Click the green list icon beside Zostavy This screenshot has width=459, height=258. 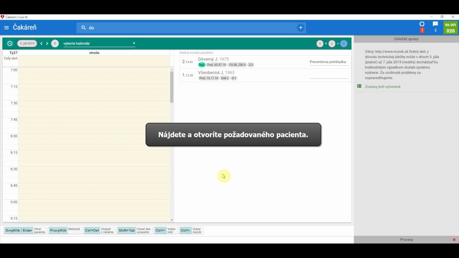pos(359,86)
